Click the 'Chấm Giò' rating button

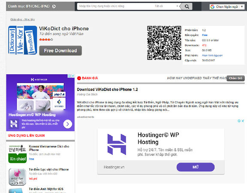pos(235,78)
